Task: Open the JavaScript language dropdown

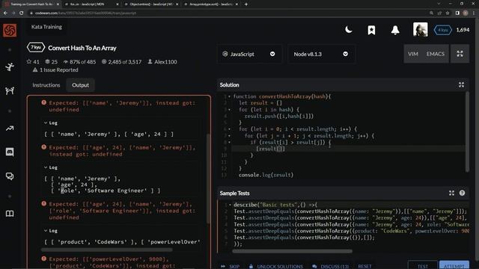Action: pos(249,54)
